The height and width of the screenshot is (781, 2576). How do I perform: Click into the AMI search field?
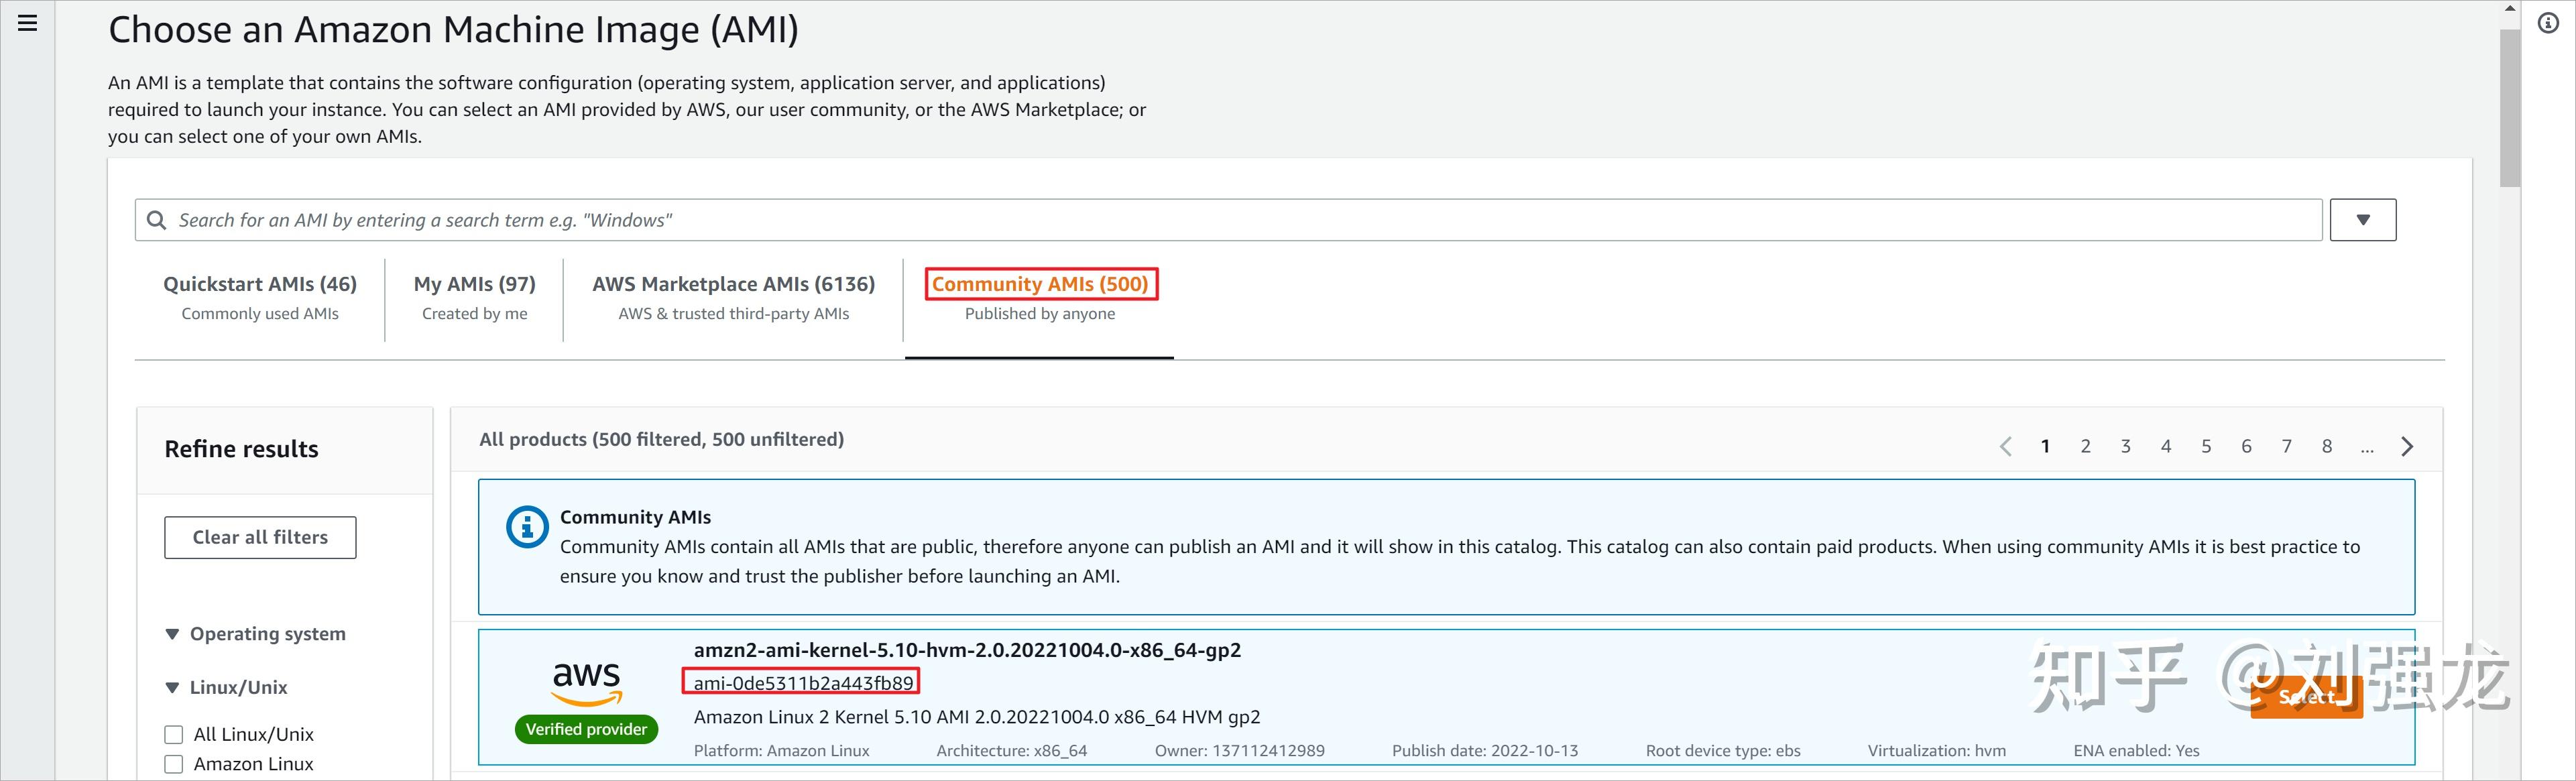click(1200, 220)
